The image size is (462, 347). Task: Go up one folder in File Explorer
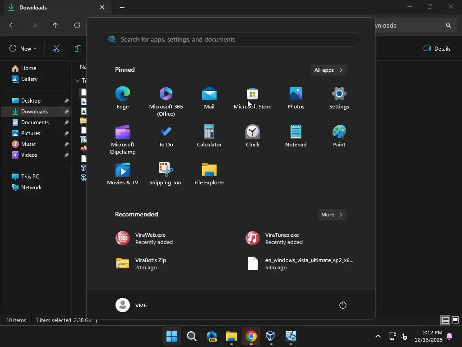point(55,25)
